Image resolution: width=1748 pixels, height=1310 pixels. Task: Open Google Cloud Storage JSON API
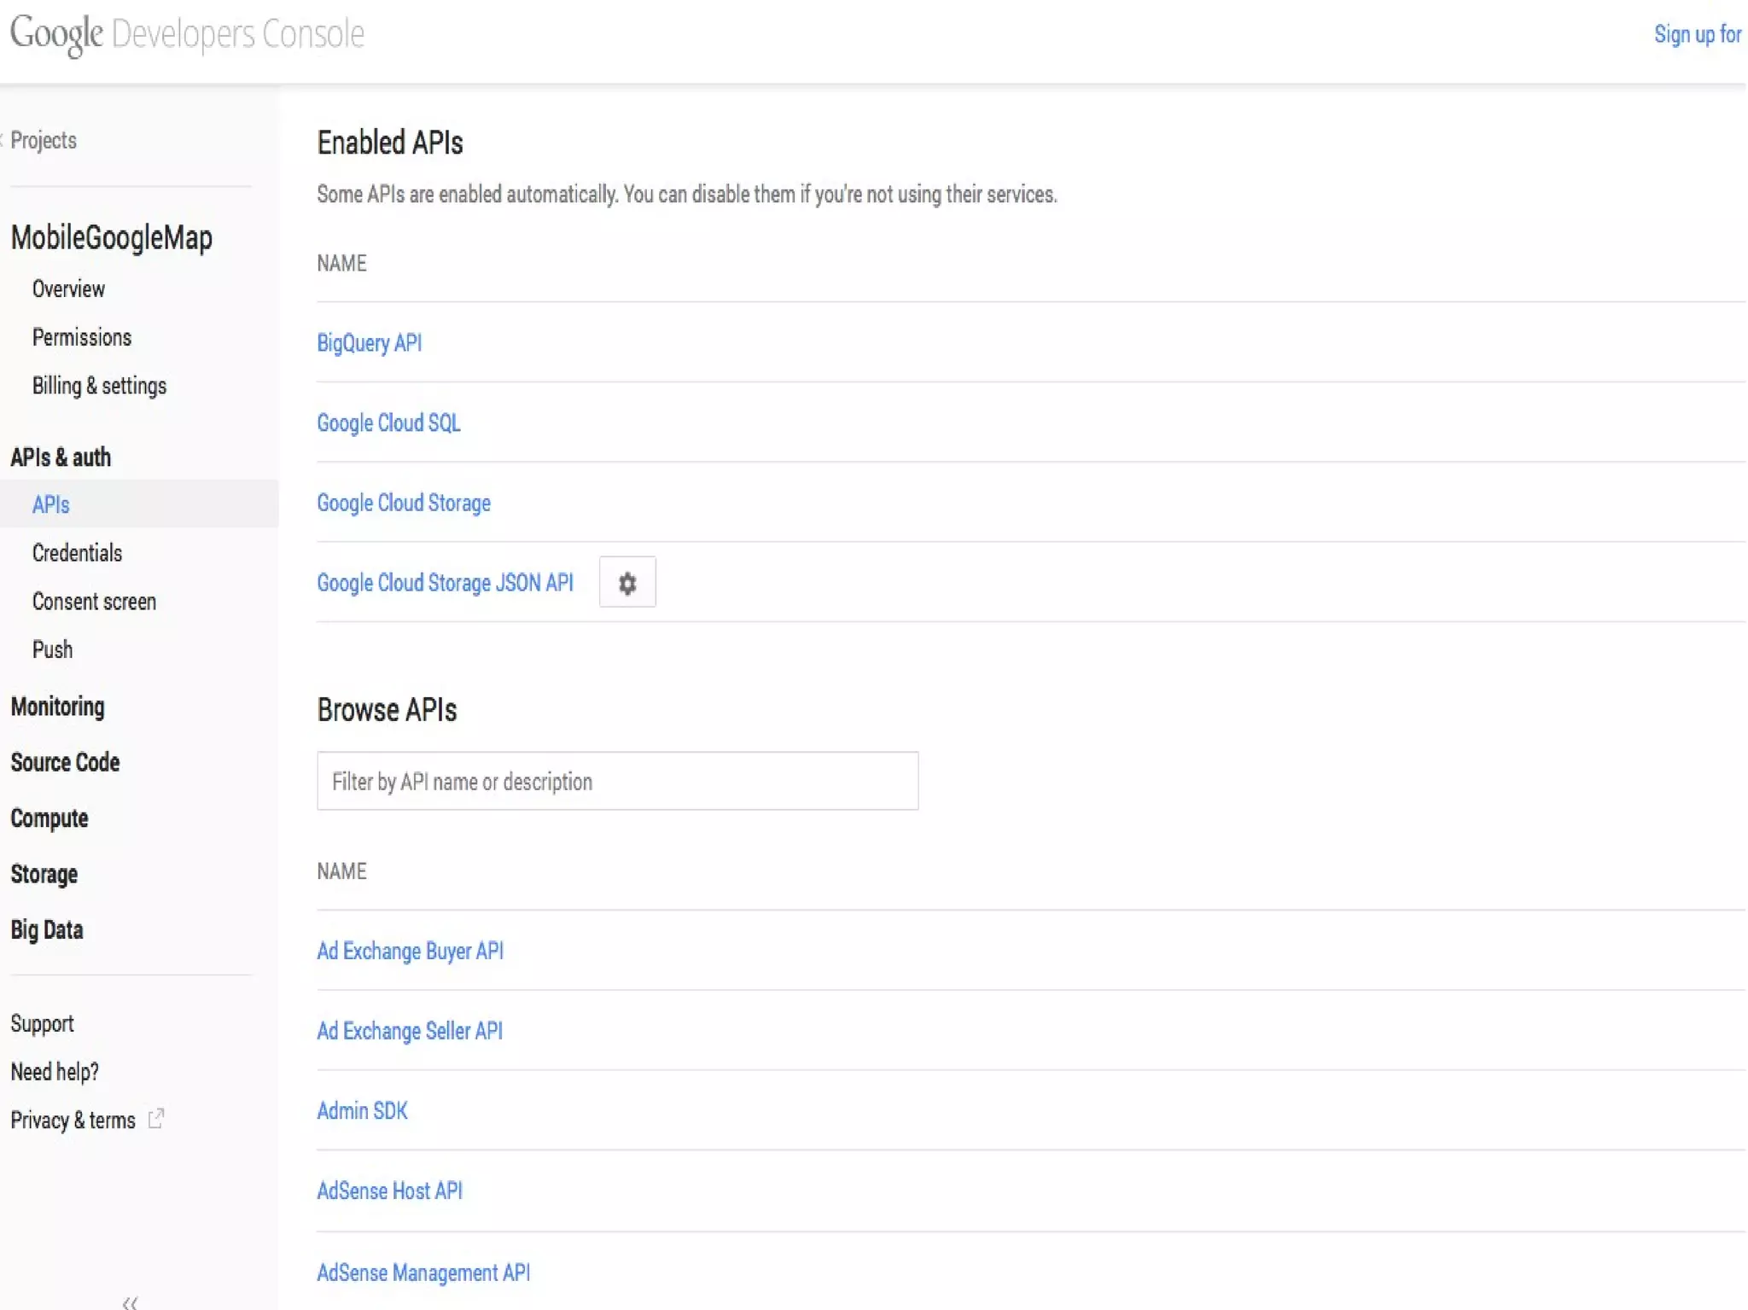(x=445, y=583)
